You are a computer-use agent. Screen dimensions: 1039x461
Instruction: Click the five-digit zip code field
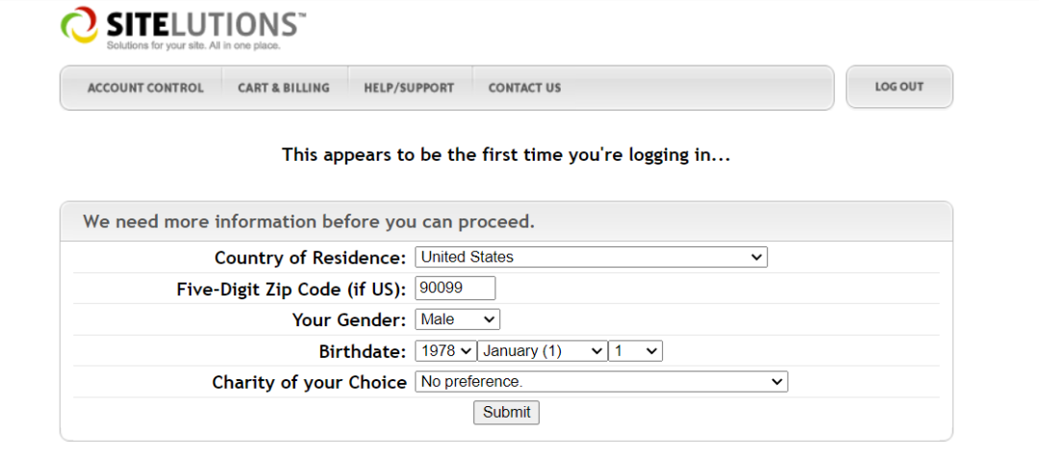point(455,288)
